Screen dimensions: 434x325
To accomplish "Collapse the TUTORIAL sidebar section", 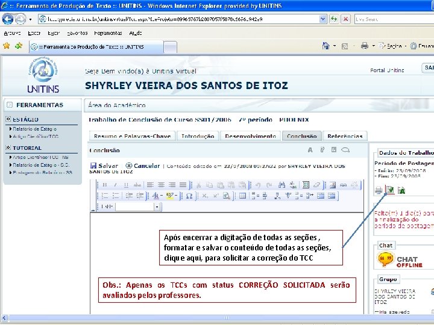I will (8, 147).
